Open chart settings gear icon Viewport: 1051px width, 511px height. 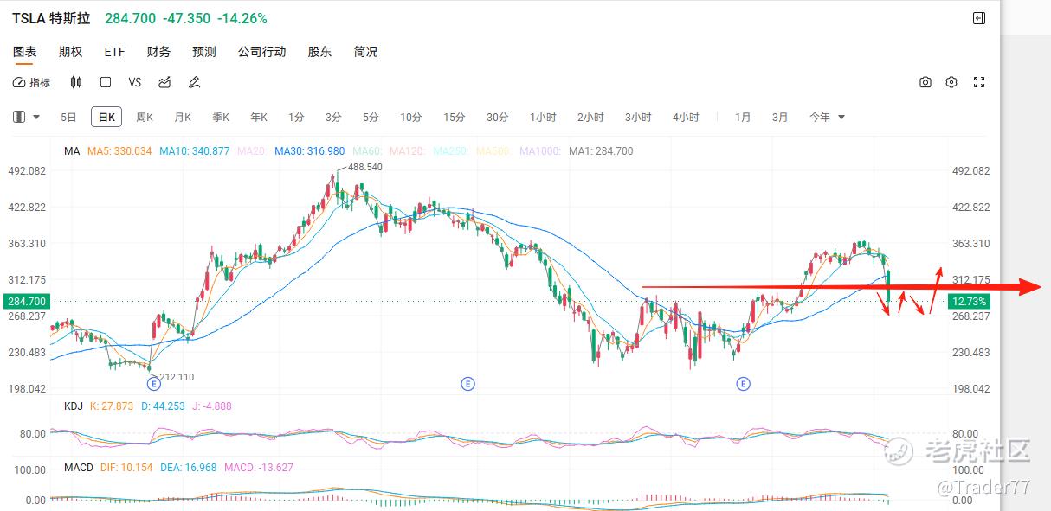click(x=951, y=83)
